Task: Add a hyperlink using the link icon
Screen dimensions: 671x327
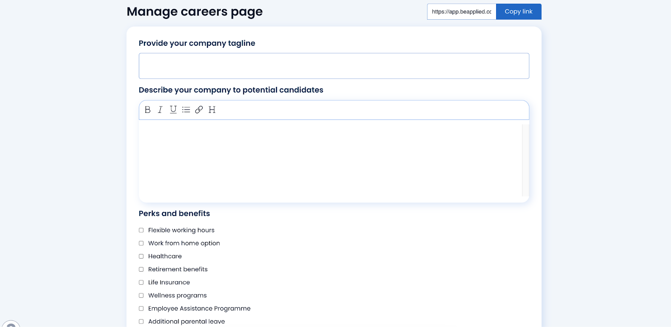Action: 199,110
